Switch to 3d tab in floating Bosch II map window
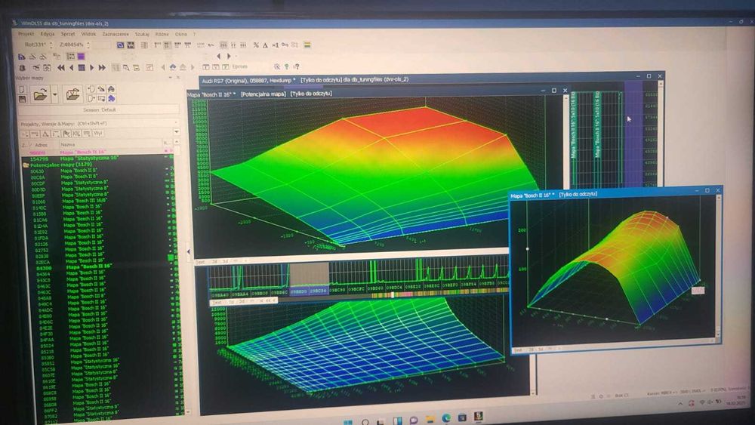 541,350
